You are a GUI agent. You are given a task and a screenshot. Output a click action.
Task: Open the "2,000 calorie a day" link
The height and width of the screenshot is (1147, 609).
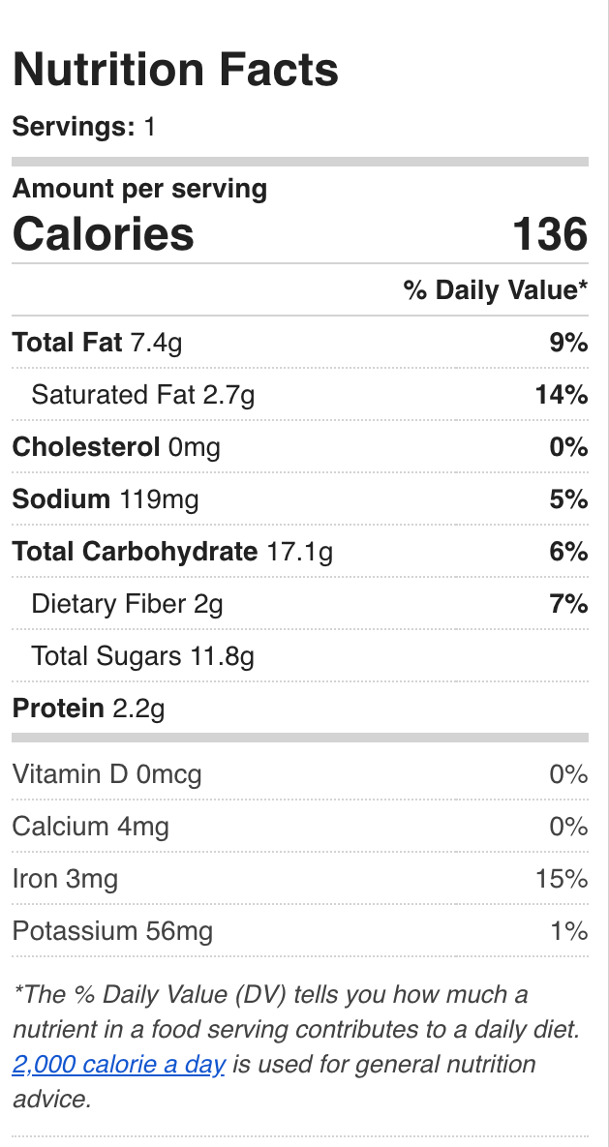click(x=119, y=1065)
